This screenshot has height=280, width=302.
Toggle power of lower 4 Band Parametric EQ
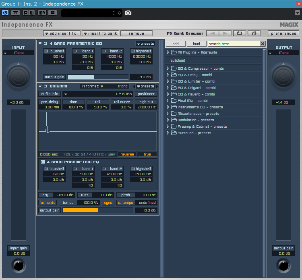[x=43, y=162]
